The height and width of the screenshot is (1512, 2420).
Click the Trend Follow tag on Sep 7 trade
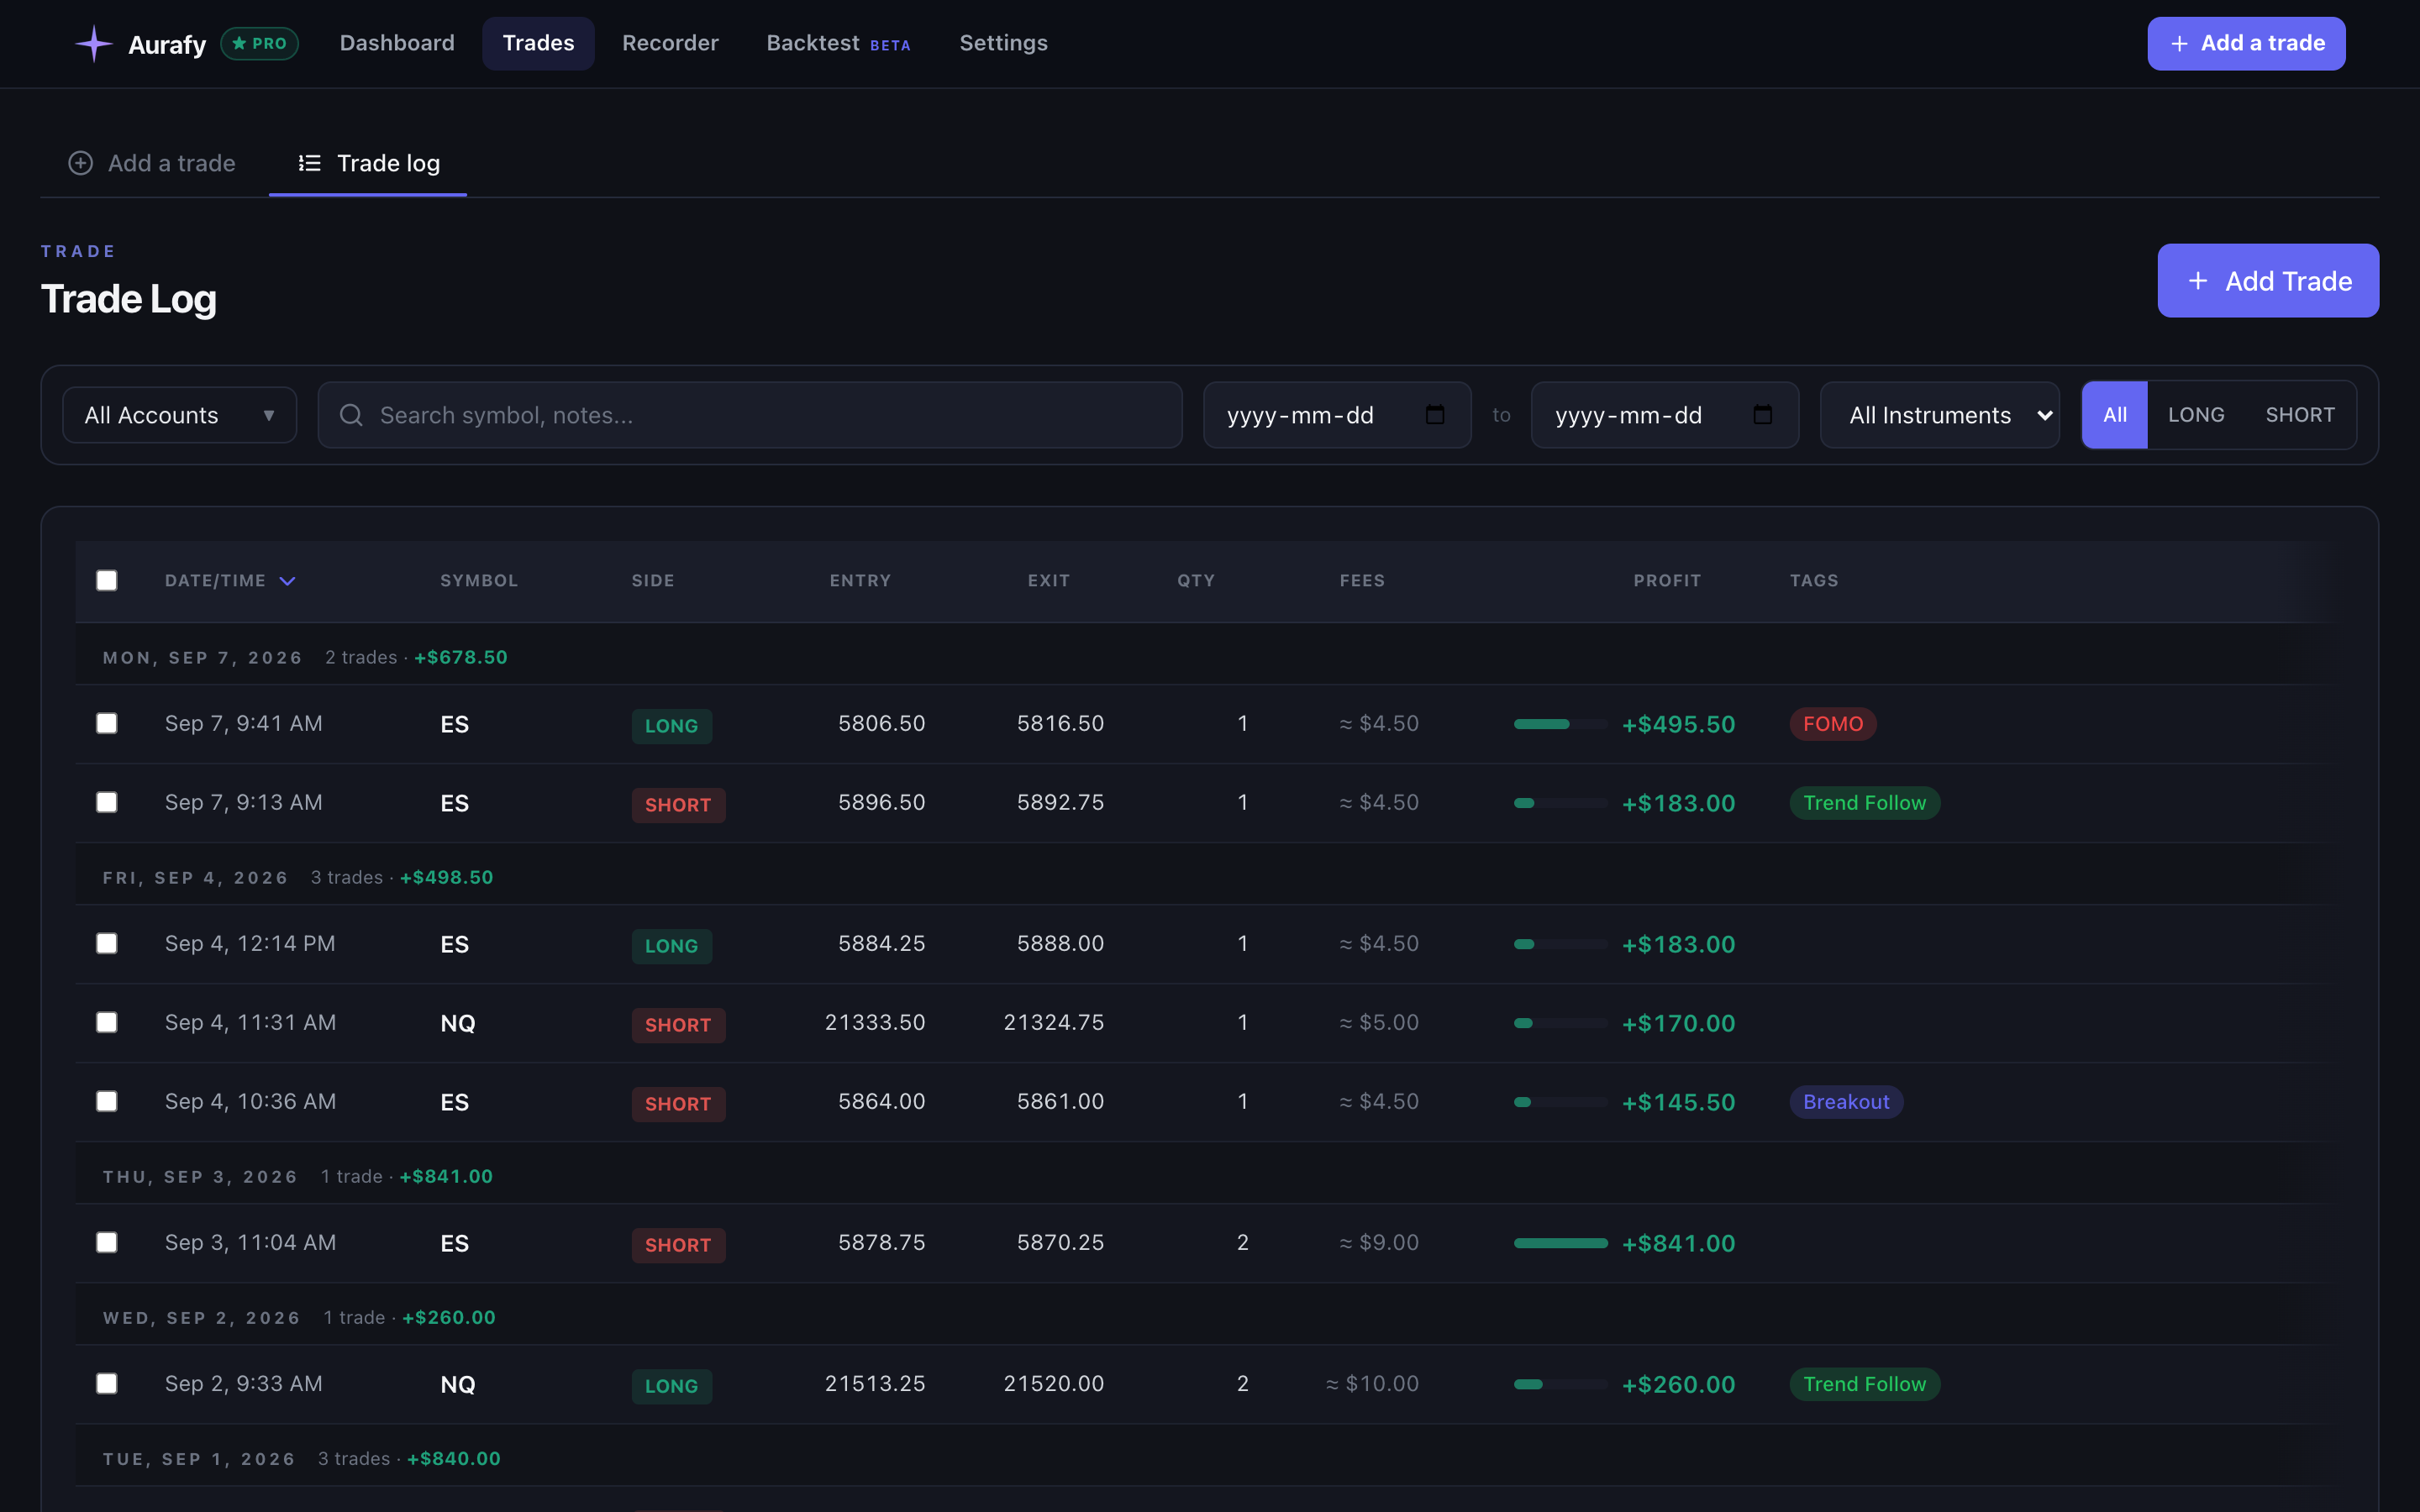pyautogui.click(x=1864, y=803)
